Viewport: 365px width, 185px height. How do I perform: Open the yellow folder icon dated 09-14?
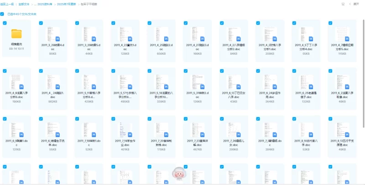coord(16,34)
